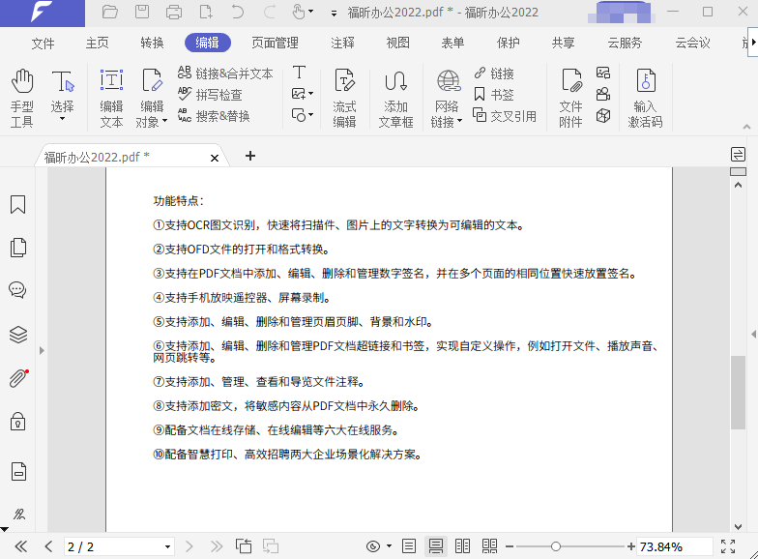This screenshot has height=559, width=758.
Task: Open the attachments paperclip panel in sidebar
Action: coord(17,378)
